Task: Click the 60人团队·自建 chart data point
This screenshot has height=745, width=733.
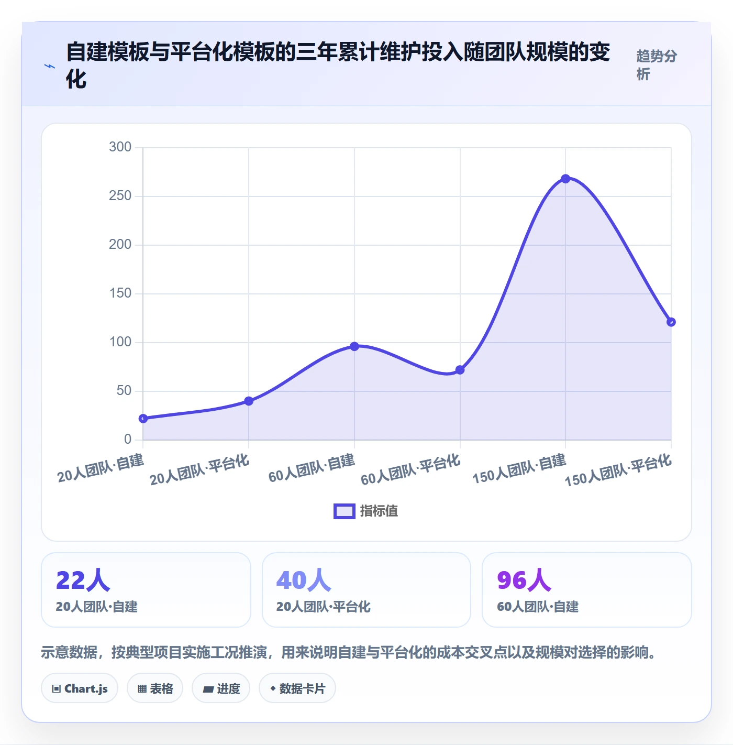Action: (354, 346)
